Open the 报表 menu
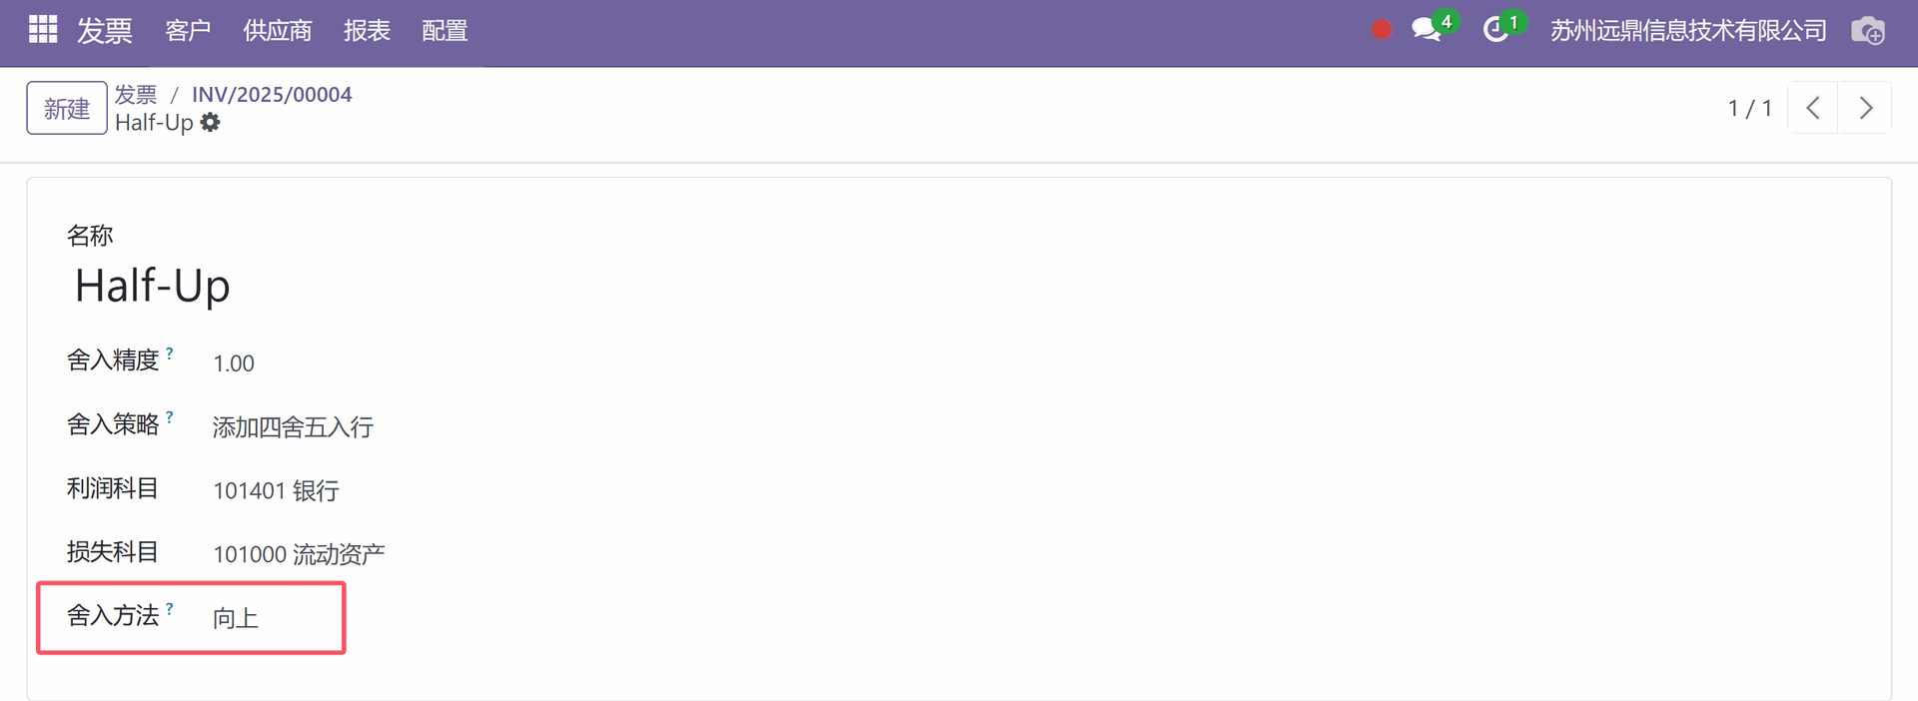This screenshot has width=1918, height=701. click(x=367, y=31)
